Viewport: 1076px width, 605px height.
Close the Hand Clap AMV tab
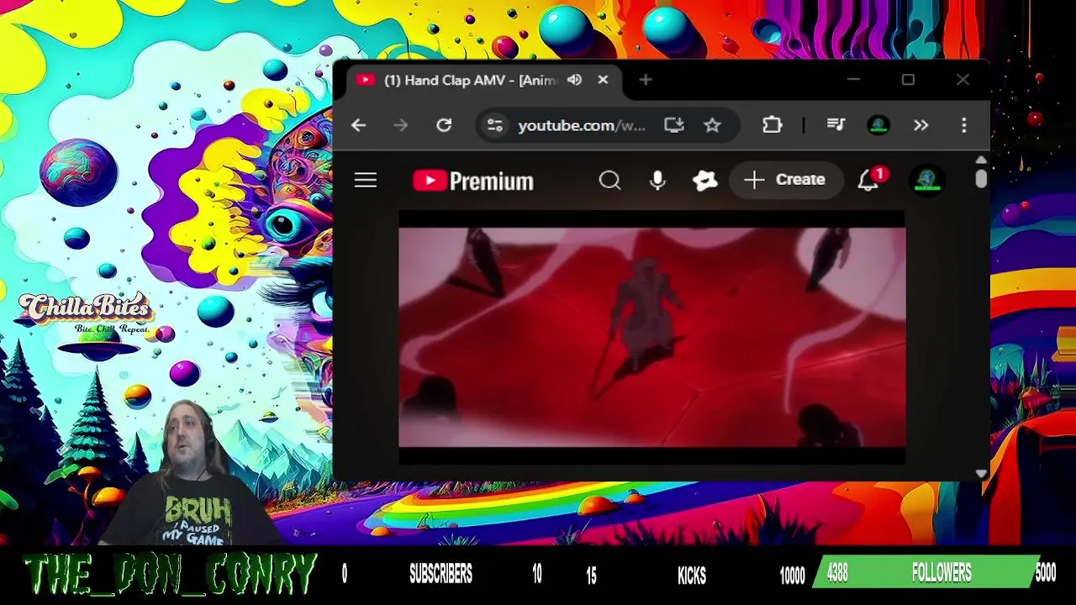[603, 80]
